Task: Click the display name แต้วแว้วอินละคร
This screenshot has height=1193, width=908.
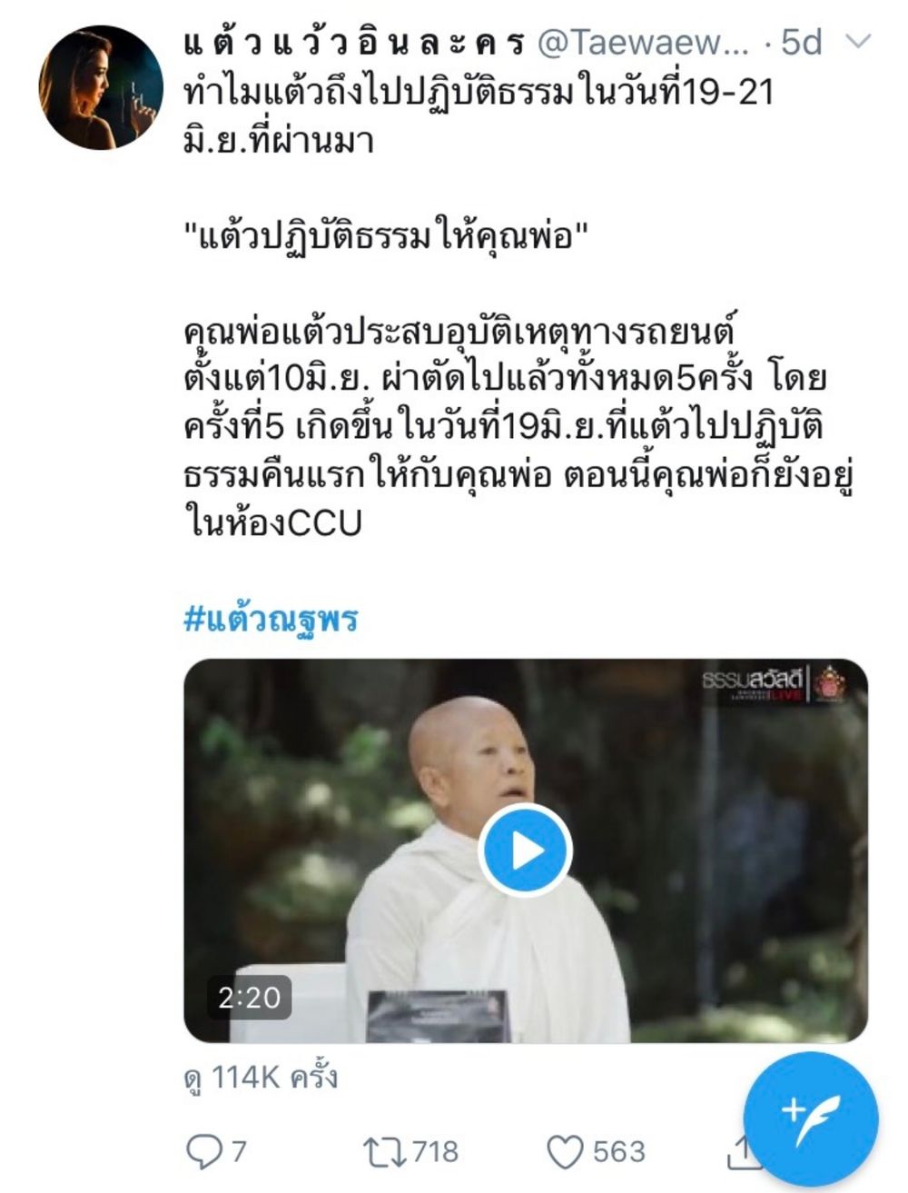Action: pyautogui.click(x=355, y=42)
